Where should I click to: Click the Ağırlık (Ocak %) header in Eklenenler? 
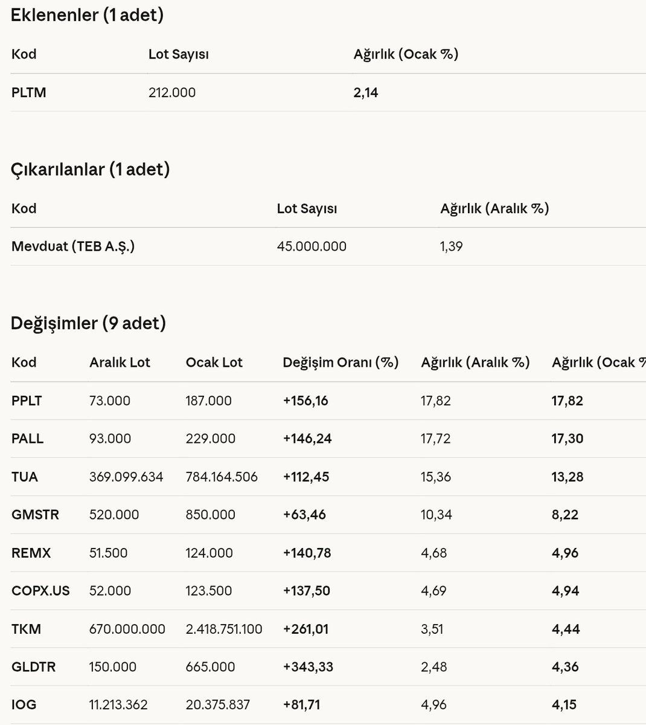click(x=406, y=54)
